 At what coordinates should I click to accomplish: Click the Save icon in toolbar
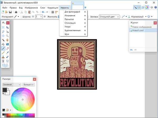coord(11,12)
